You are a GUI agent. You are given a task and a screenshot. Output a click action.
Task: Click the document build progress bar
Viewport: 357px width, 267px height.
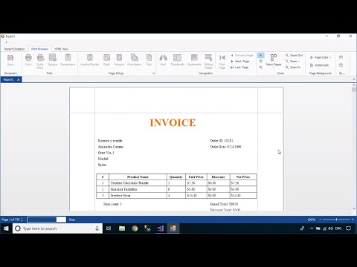pos(46,220)
